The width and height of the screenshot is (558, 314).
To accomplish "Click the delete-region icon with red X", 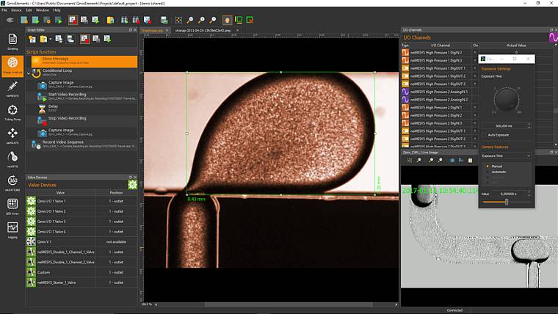I will pyautogui.click(x=250, y=20).
